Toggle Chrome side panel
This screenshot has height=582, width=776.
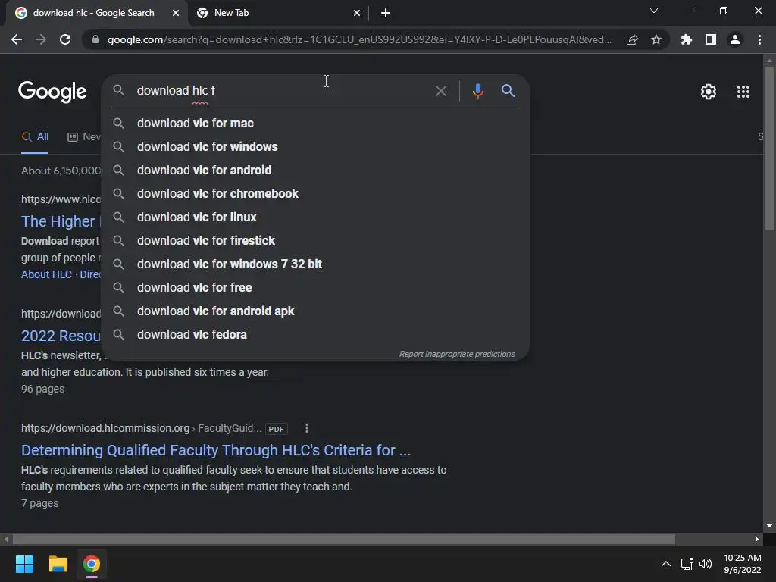pyautogui.click(x=711, y=39)
